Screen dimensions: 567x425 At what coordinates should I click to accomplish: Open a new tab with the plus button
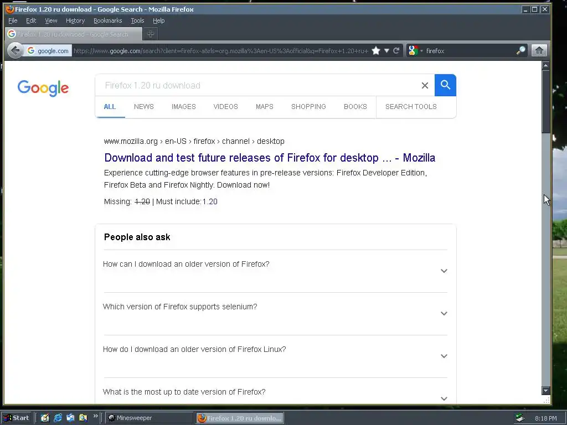[151, 34]
